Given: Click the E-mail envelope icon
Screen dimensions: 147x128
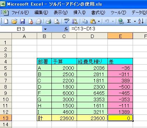Looking at the screenshot, I should click(x=38, y=22).
